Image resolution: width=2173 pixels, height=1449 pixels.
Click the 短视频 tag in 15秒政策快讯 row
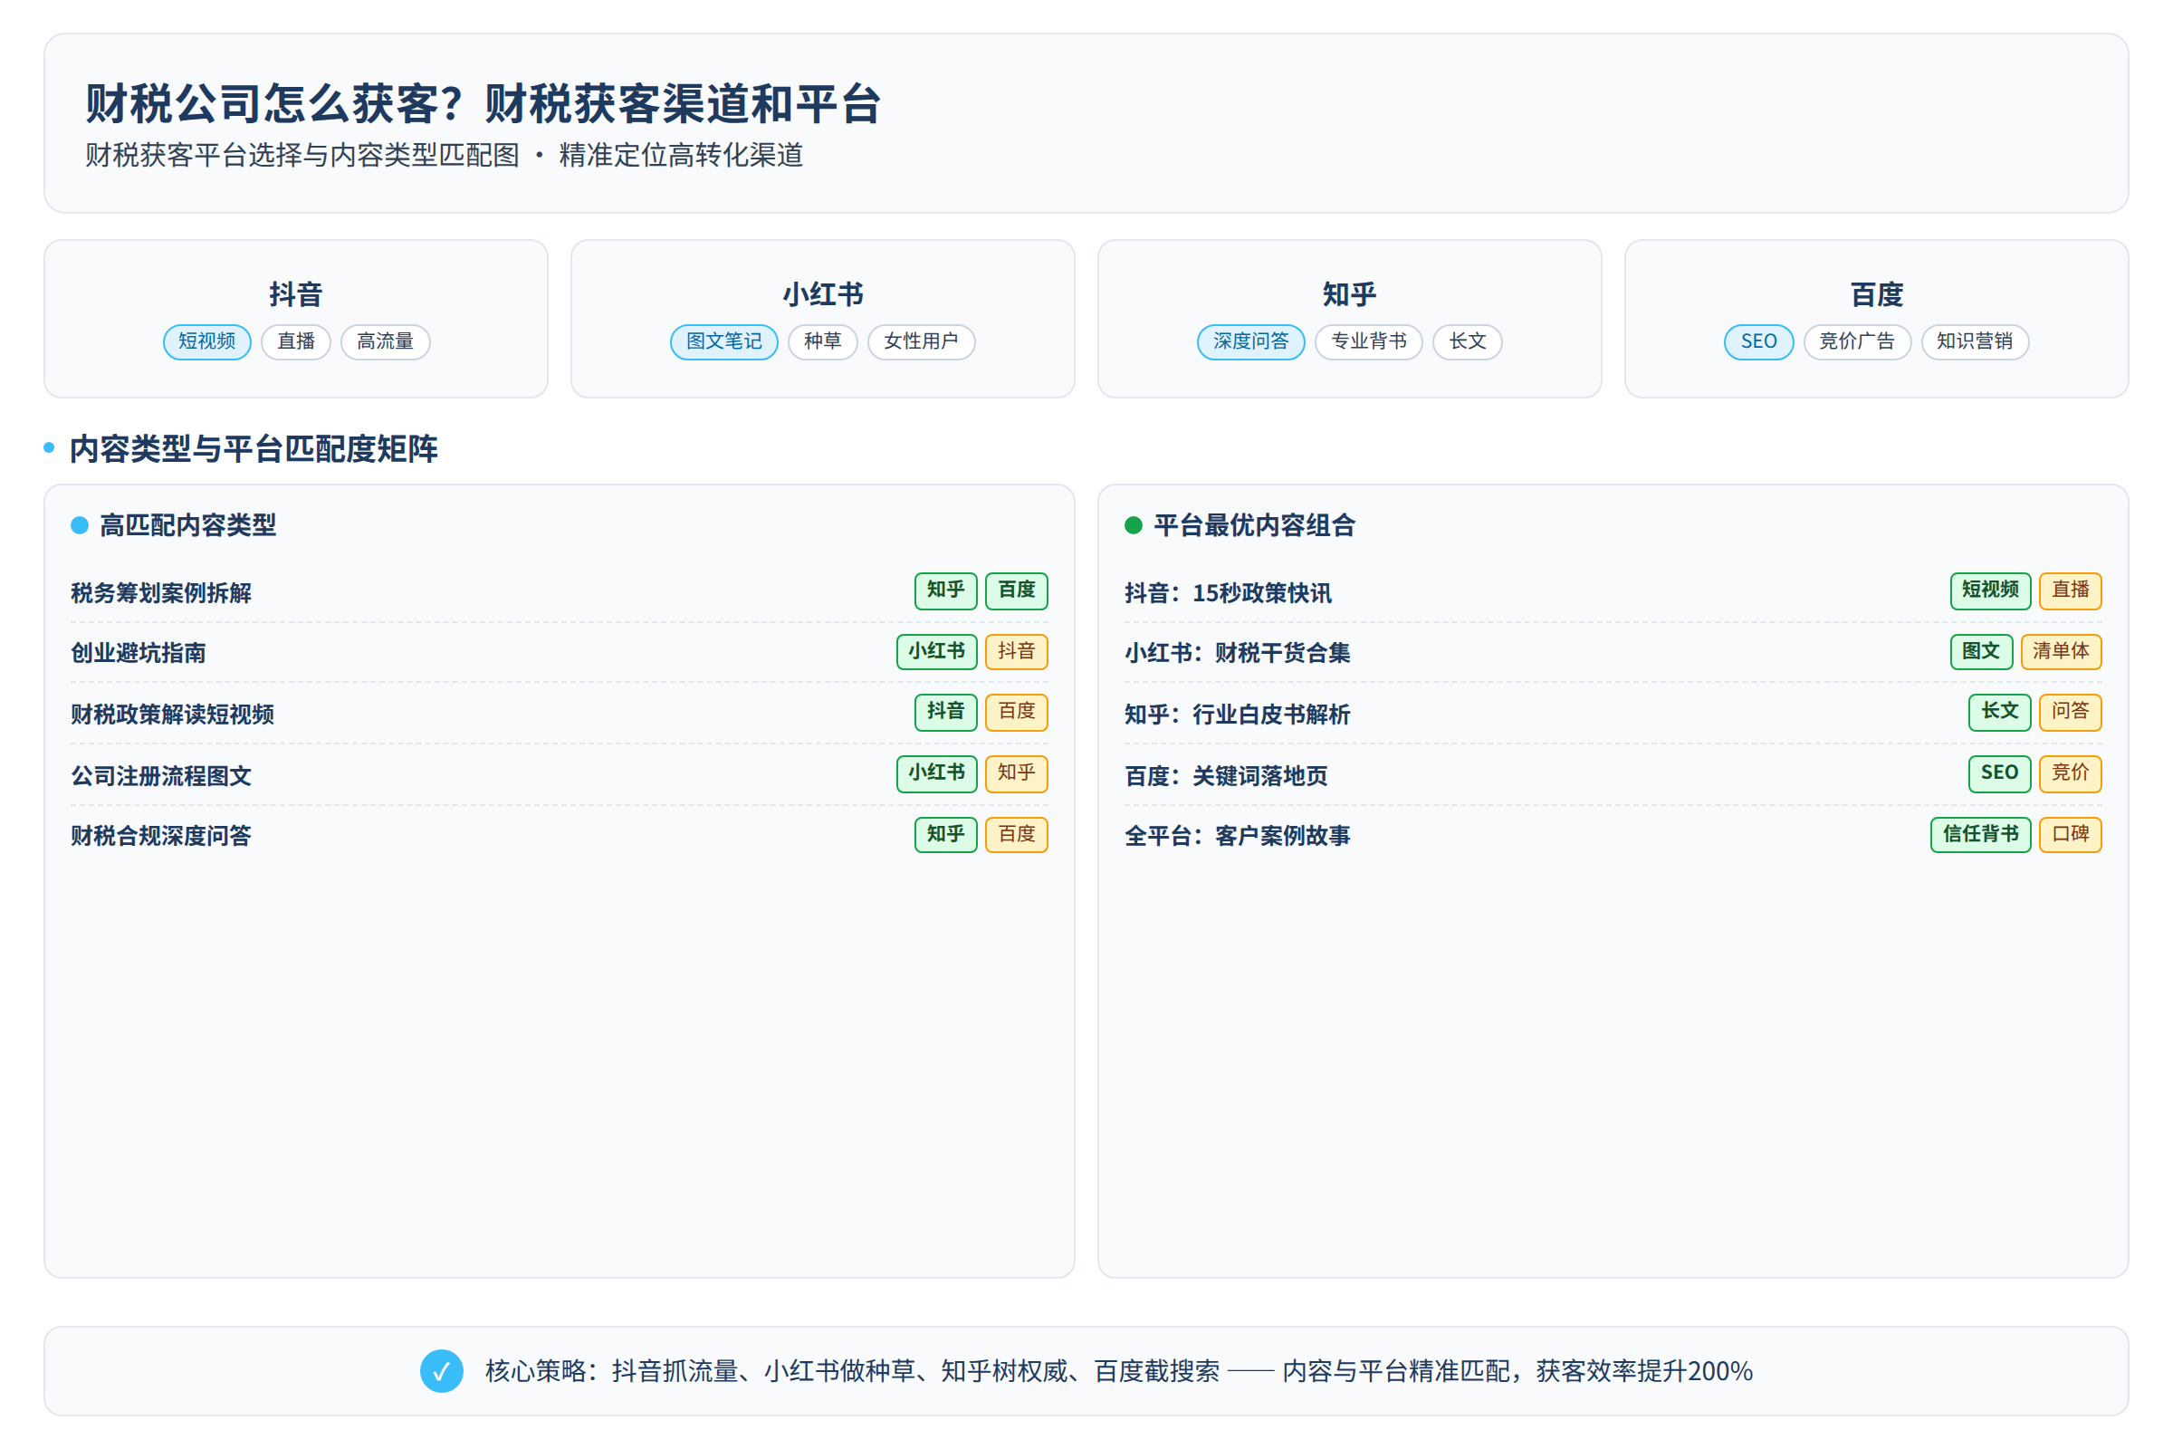(1991, 590)
